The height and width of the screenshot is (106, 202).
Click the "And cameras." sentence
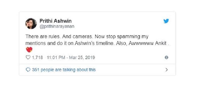78,36
